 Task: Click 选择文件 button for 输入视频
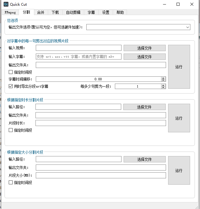(x=145, y=48)
